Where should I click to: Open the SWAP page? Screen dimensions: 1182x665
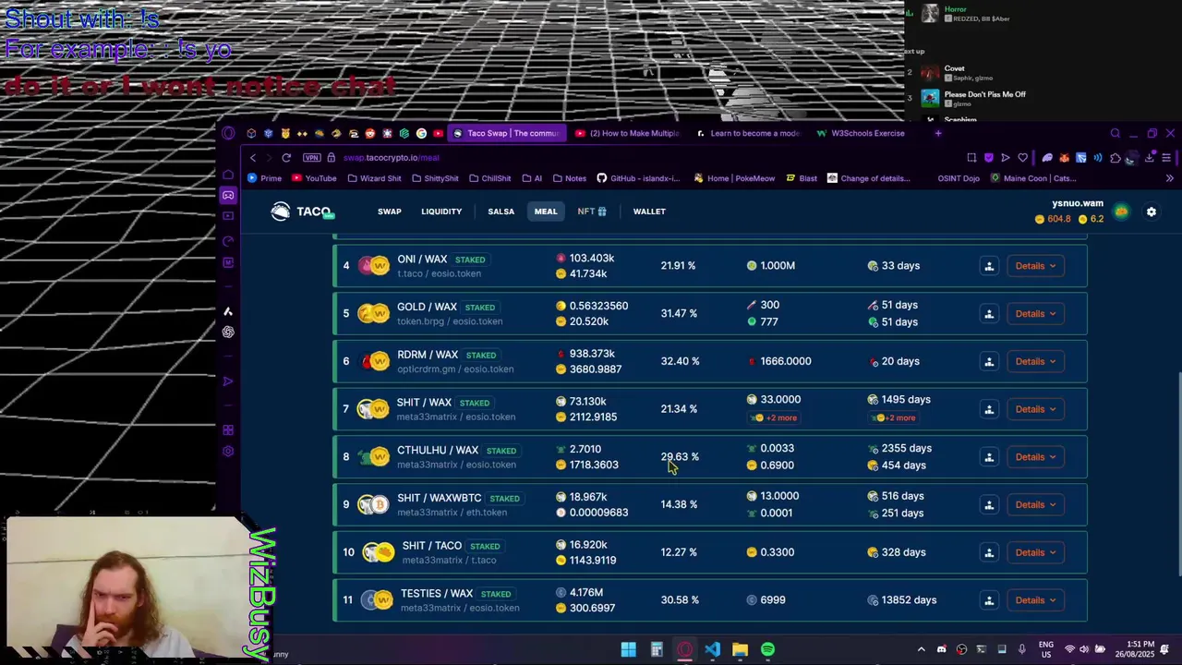[x=390, y=212]
